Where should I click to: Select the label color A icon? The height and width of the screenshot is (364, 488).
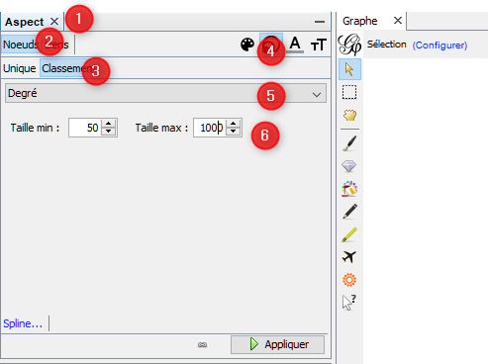pyautogui.click(x=295, y=45)
